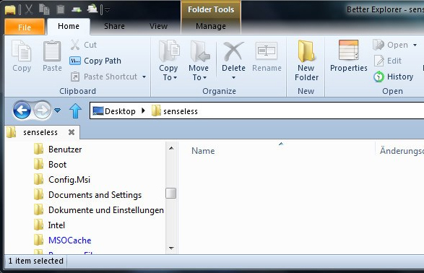Viewport: 424px width, 273px height.
Task: Switch to the View ribbon tab
Action: [x=158, y=26]
